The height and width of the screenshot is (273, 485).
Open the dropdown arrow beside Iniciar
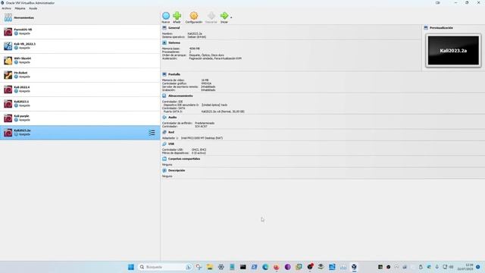(x=231, y=17)
